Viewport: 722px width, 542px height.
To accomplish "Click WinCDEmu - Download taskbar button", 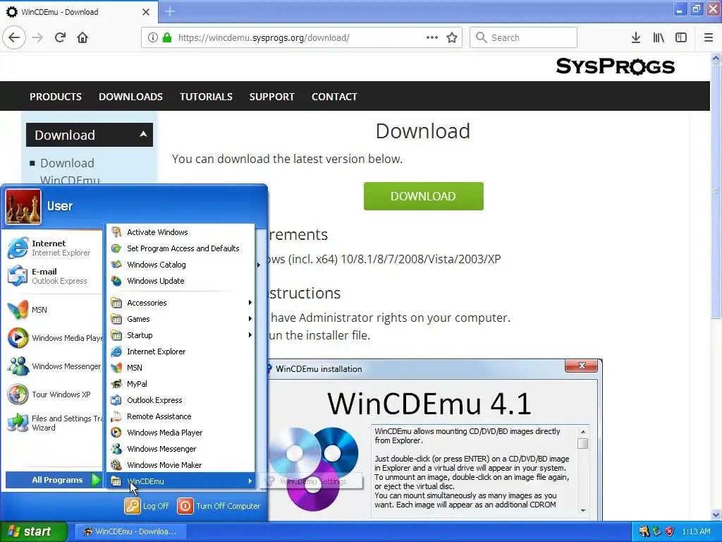I will [130, 531].
